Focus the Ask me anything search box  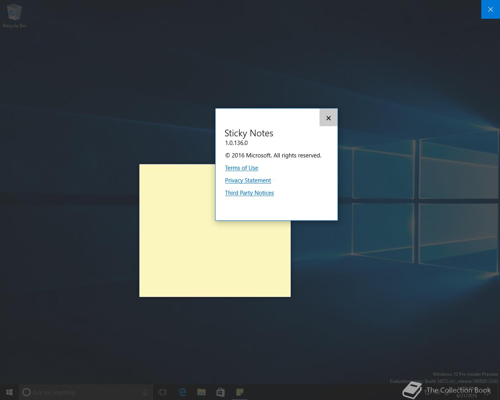(86, 392)
